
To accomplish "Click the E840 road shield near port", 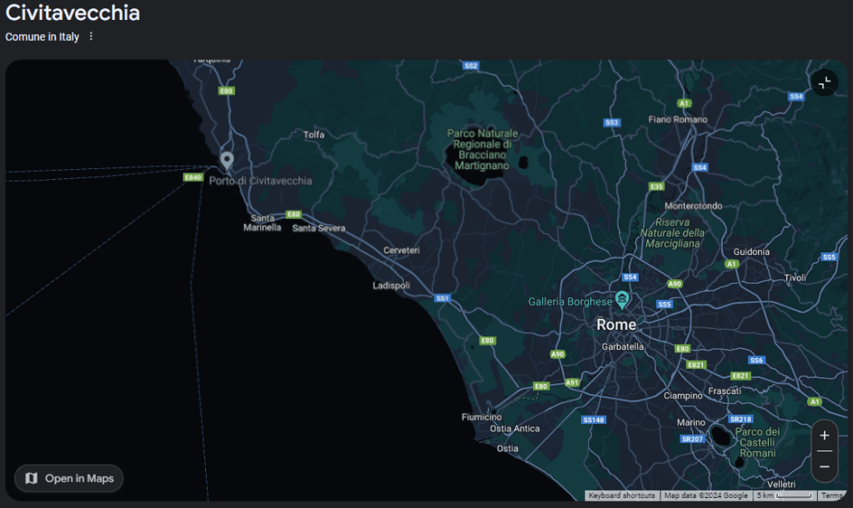I will (x=193, y=177).
